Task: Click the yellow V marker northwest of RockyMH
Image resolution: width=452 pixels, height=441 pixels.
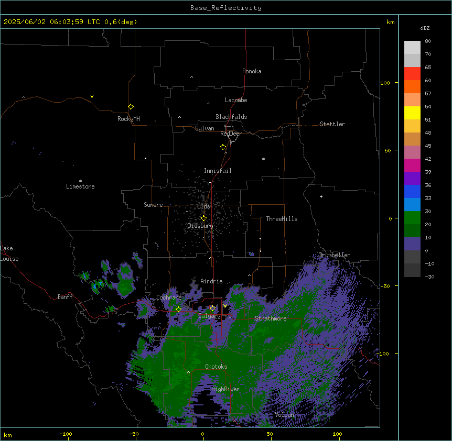Action: (92, 96)
